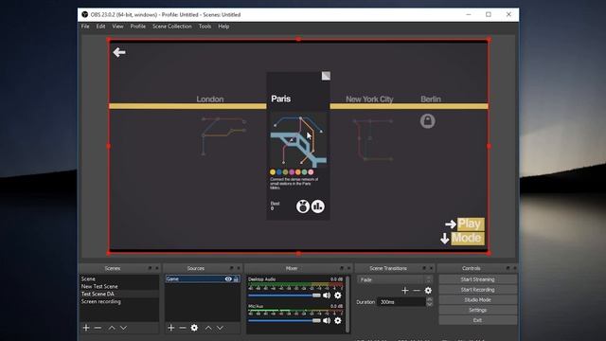Screen dimensions: 606x341
Task: Mute Desktop Audio speaker icon
Action: coord(327,296)
